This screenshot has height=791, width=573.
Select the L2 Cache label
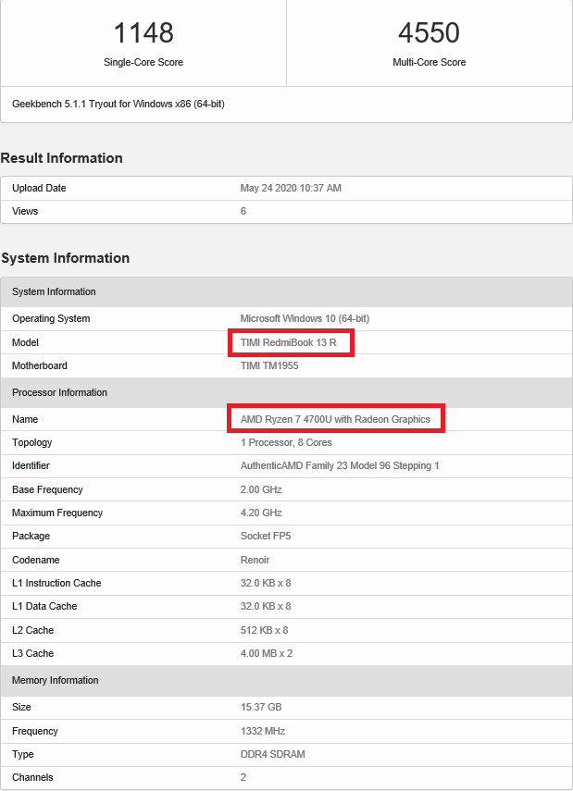tap(32, 630)
